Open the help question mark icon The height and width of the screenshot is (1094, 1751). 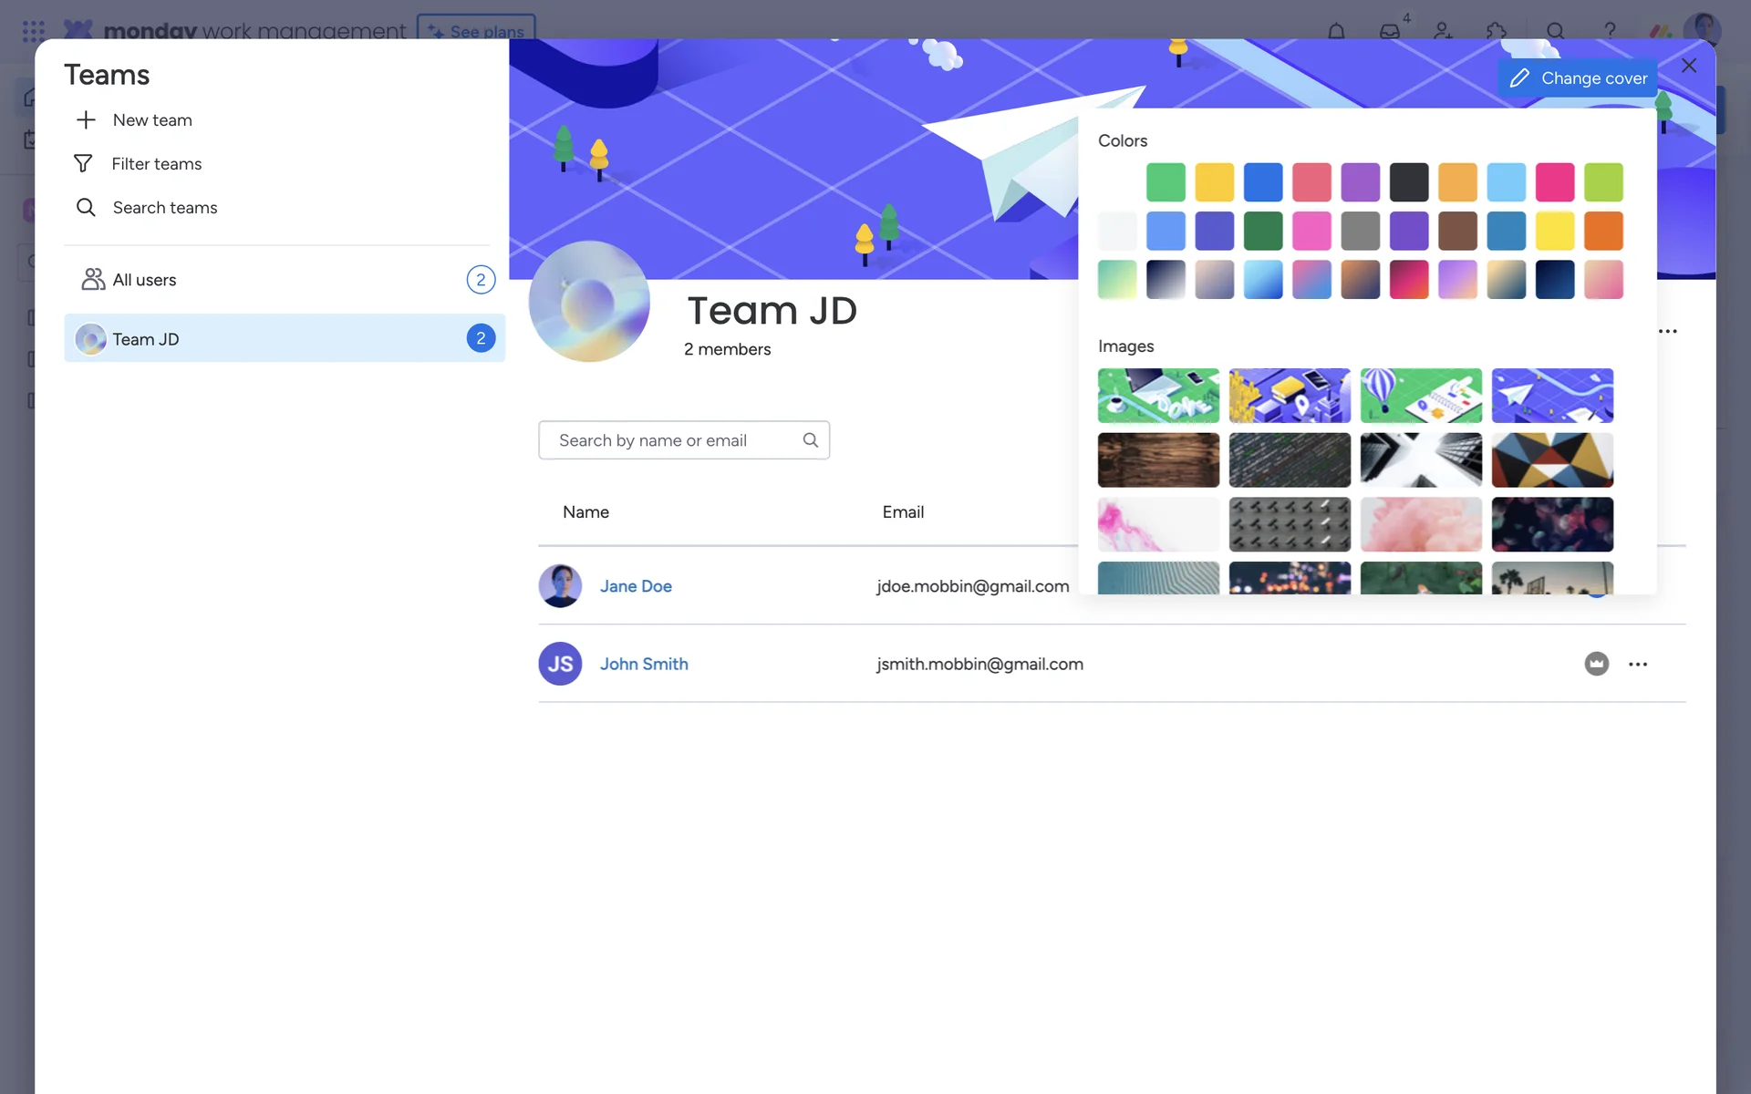pos(1610,31)
